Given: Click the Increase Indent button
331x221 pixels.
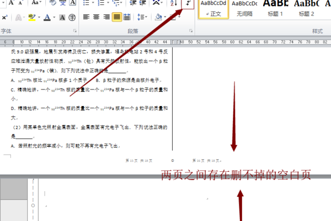Looking at the screenshot, I should [142, 3].
